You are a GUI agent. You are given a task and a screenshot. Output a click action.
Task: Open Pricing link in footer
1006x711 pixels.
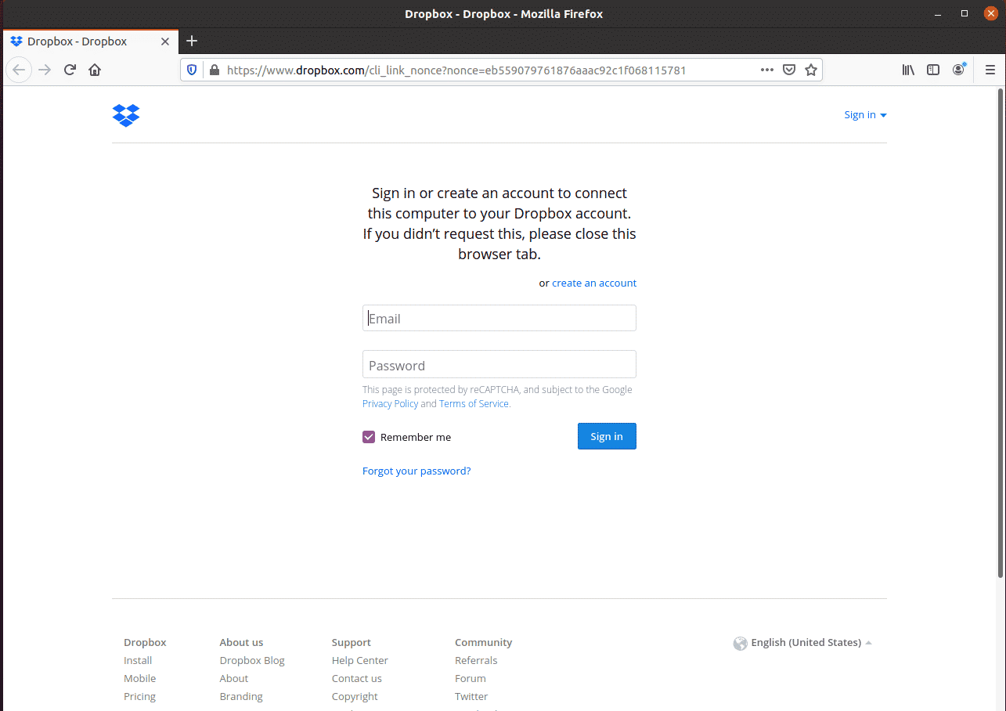139,697
